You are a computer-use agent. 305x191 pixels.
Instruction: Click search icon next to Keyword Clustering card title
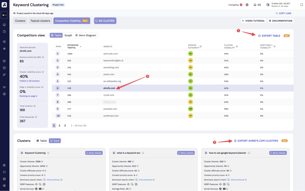(48, 153)
